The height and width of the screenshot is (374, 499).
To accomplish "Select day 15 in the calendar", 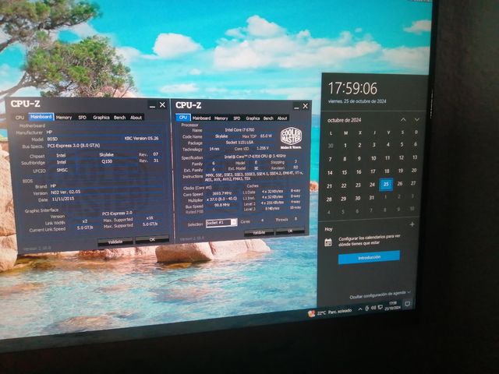I will pyautogui.click(x=345, y=172).
